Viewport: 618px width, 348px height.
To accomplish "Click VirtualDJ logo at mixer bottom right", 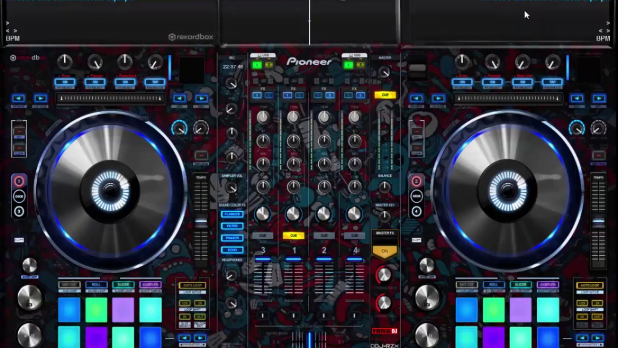I will 385,331.
